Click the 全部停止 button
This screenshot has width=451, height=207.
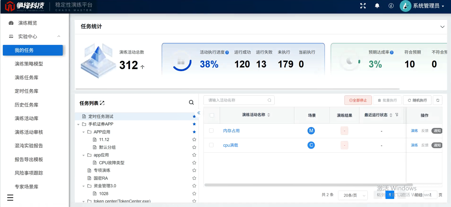pos(358,100)
